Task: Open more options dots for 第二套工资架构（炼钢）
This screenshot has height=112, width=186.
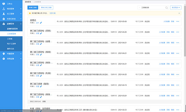Action: point(178,53)
